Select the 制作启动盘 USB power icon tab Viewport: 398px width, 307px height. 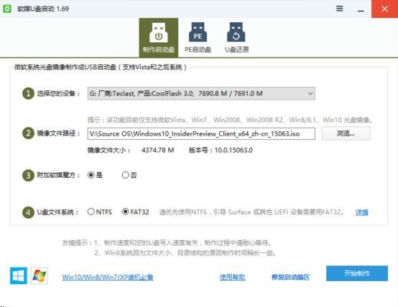158,37
